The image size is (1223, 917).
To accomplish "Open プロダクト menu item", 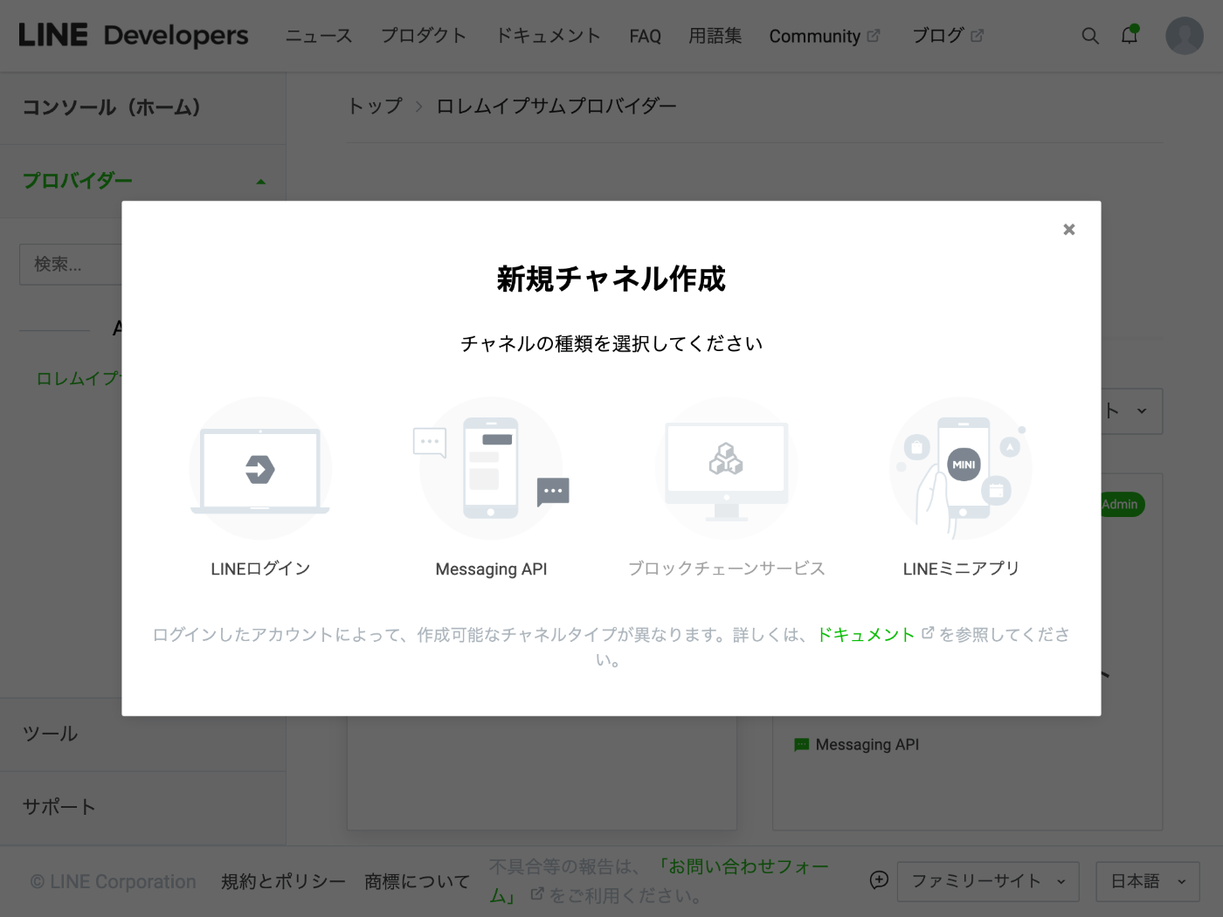I will (424, 36).
